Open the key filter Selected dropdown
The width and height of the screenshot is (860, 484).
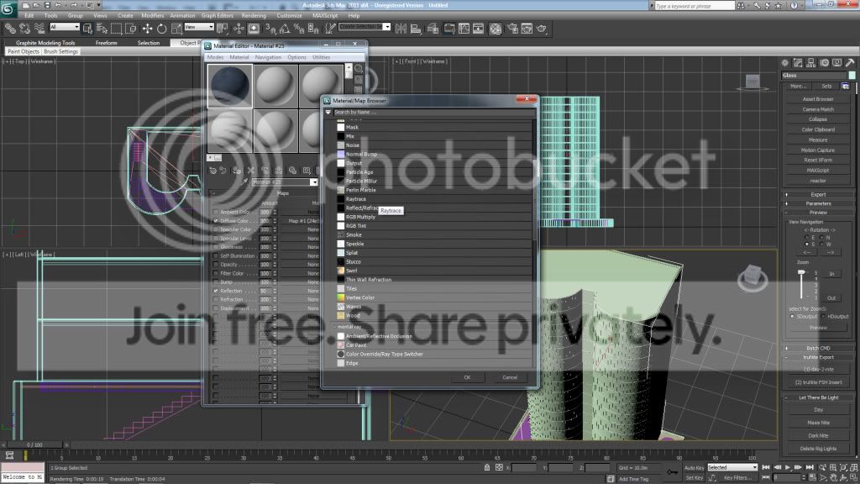(732, 467)
